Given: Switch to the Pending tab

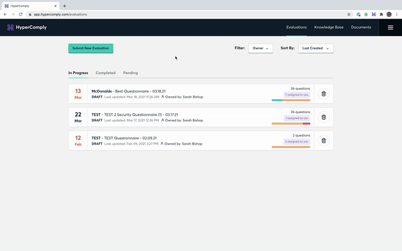Looking at the screenshot, I should [x=130, y=73].
